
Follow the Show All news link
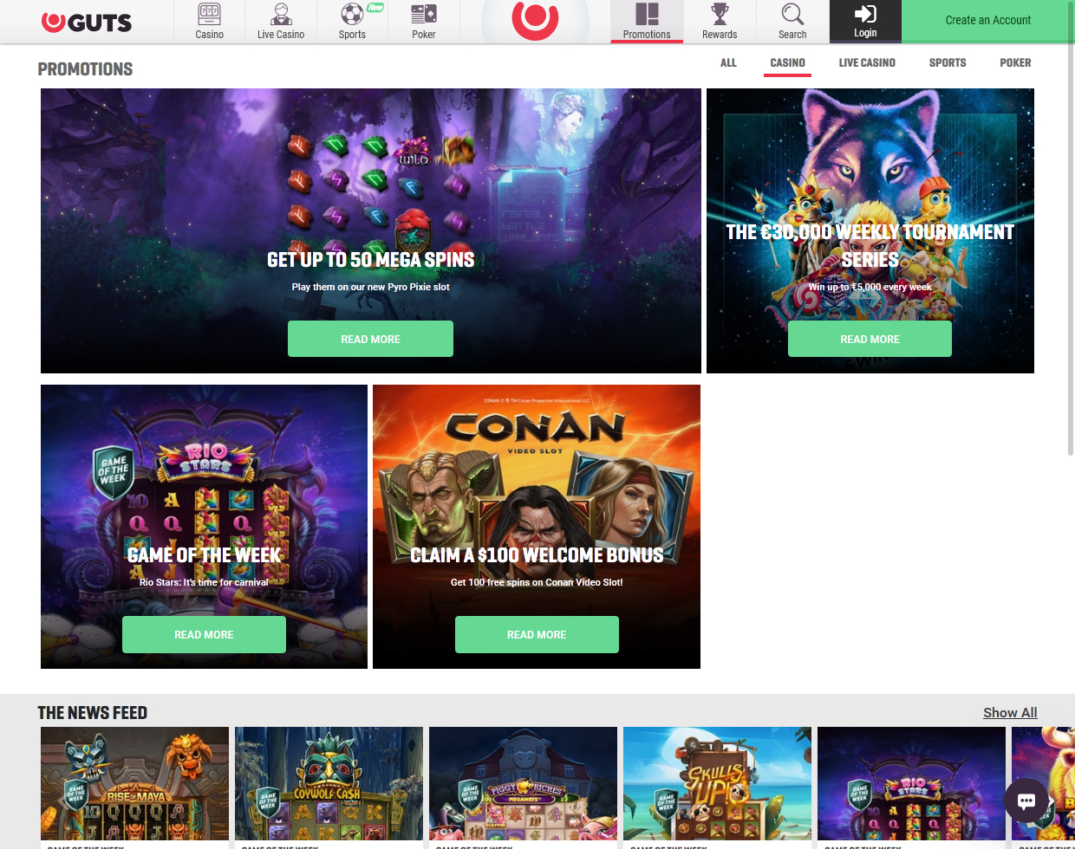coord(1010,713)
